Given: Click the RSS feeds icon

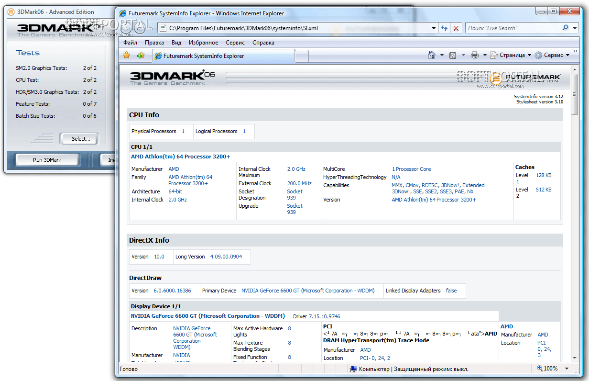Looking at the screenshot, I should pyautogui.click(x=453, y=55).
